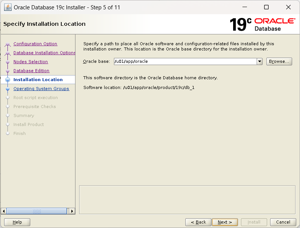Click the Root script execution step label

[35, 98]
